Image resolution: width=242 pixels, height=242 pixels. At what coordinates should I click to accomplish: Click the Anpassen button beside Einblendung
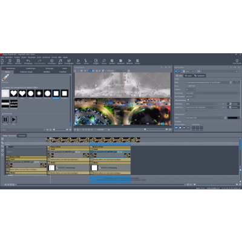tap(234, 104)
